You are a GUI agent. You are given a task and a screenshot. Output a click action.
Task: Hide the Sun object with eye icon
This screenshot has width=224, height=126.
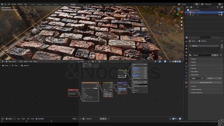(x=219, y=15)
